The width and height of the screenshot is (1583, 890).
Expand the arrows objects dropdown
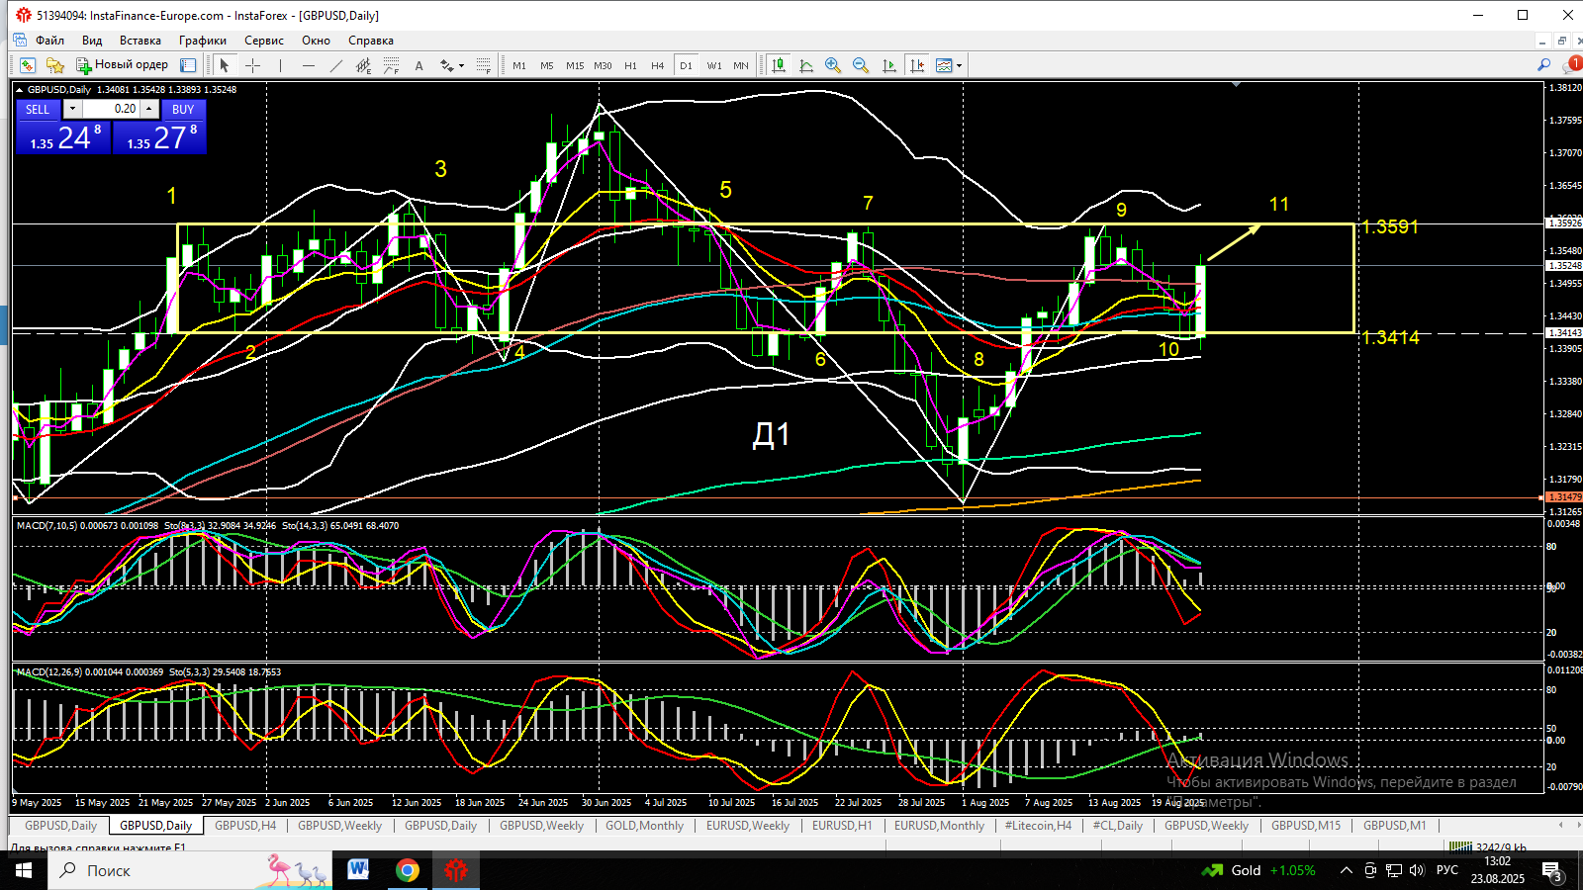(x=461, y=66)
